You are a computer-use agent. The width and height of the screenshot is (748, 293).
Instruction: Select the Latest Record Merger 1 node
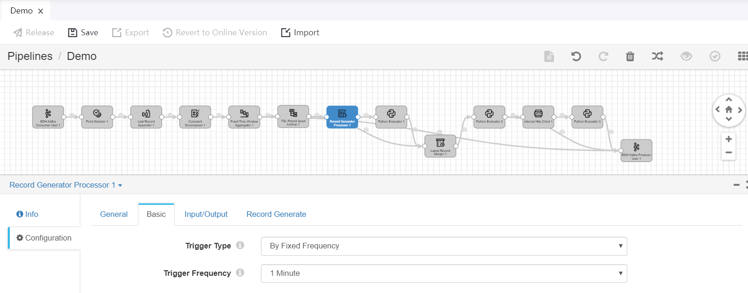pyautogui.click(x=440, y=146)
